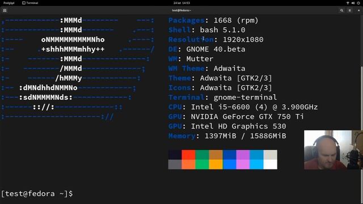Click the pink magenta bottom-row block
This screenshot has height=204, width=363.
[243, 164]
